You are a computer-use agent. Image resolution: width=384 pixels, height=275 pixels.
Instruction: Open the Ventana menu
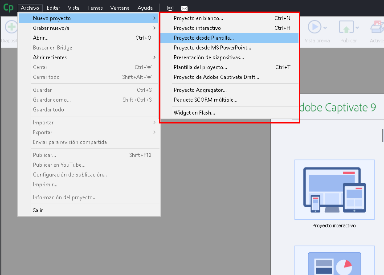120,8
